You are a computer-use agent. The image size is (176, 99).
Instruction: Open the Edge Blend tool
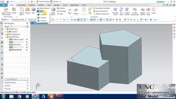coord(53,11)
